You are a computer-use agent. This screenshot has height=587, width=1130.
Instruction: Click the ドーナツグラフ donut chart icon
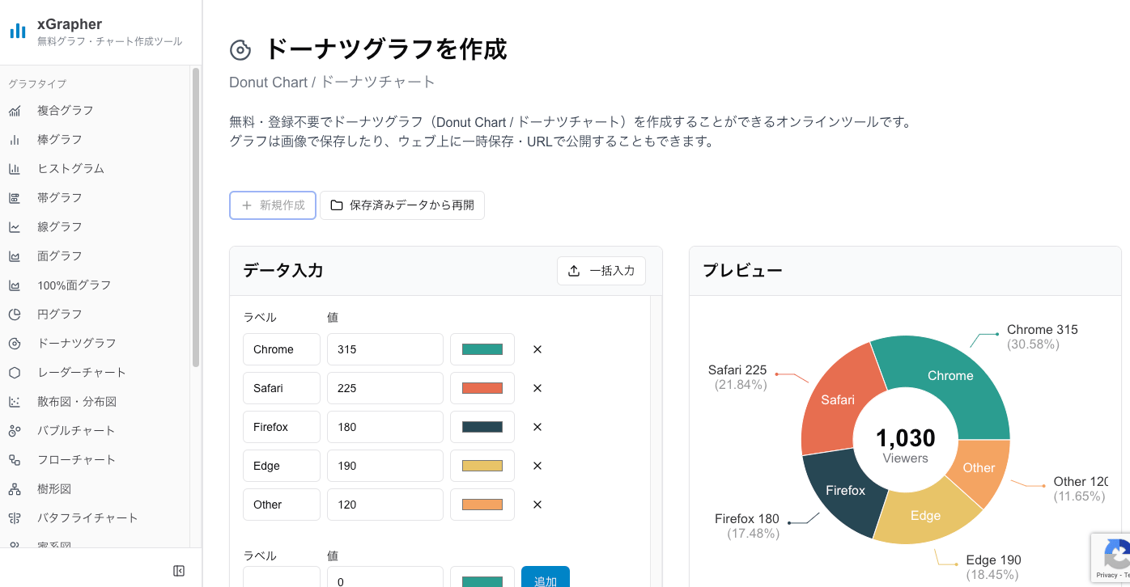pyautogui.click(x=15, y=343)
